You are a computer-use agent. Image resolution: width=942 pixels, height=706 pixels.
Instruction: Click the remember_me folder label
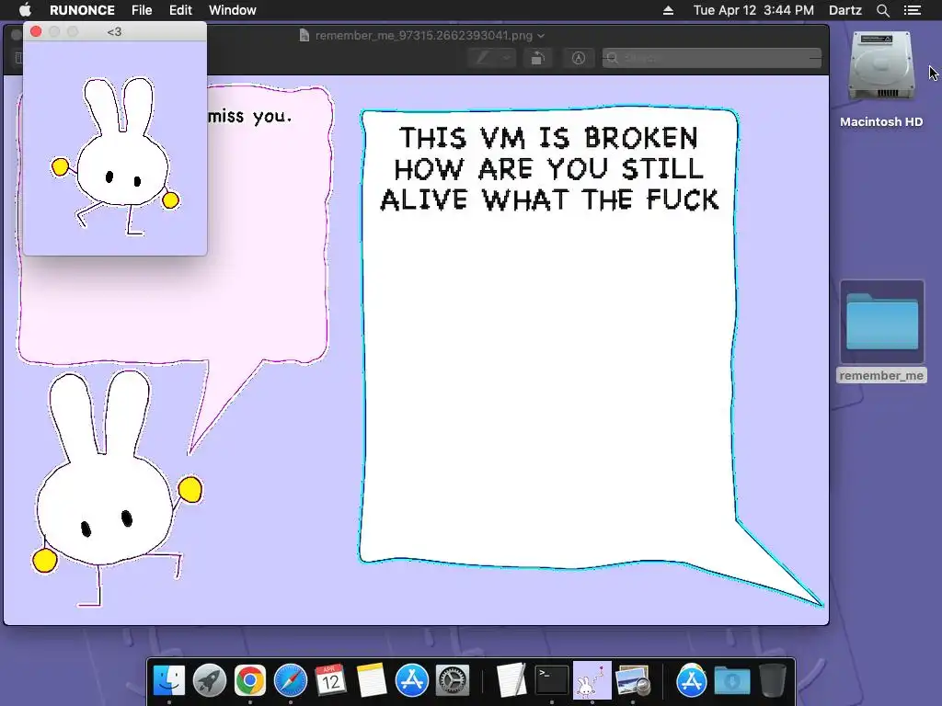[881, 376]
